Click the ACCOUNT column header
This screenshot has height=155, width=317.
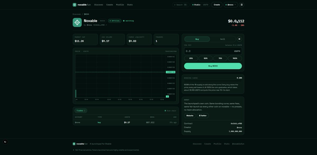(78, 117)
